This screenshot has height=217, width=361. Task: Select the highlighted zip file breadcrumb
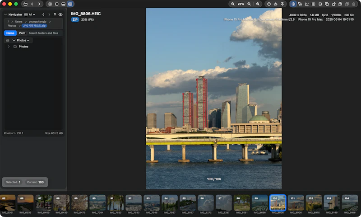34,26
